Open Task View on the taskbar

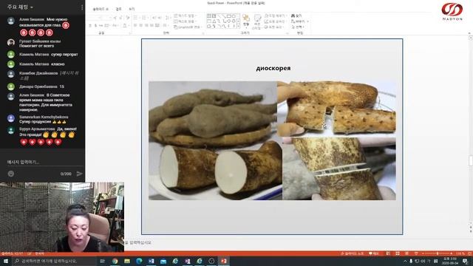pyautogui.click(x=103, y=261)
